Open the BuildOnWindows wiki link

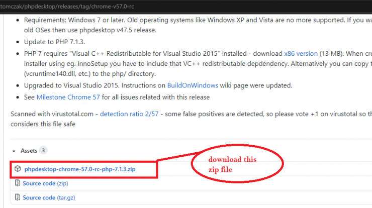click(x=193, y=85)
